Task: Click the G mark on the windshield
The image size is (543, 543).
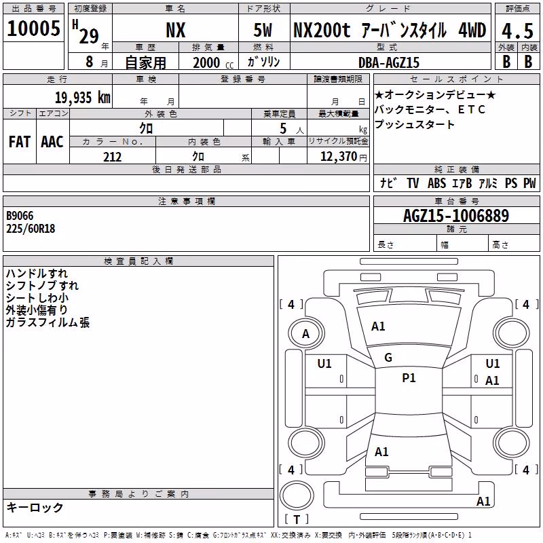Action: pos(388,358)
